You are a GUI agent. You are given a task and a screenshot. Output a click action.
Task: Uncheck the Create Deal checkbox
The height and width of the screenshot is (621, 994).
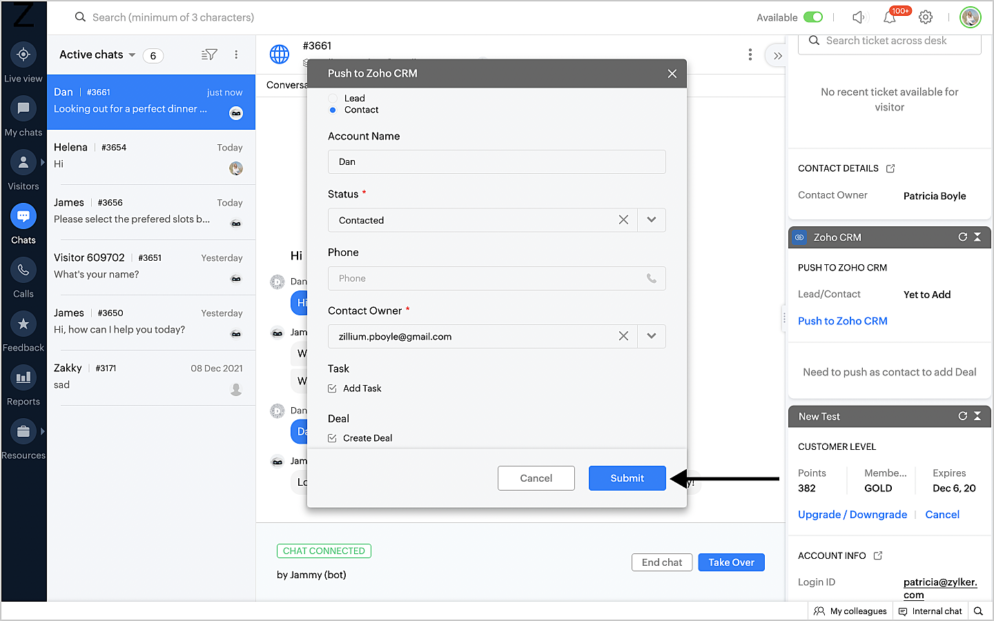[332, 438]
